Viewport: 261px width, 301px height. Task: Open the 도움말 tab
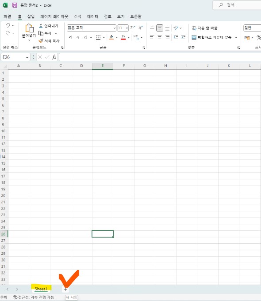click(x=136, y=16)
